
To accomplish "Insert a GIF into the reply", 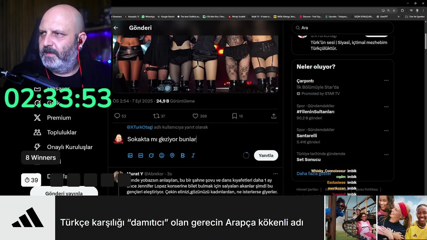I will click(x=141, y=155).
